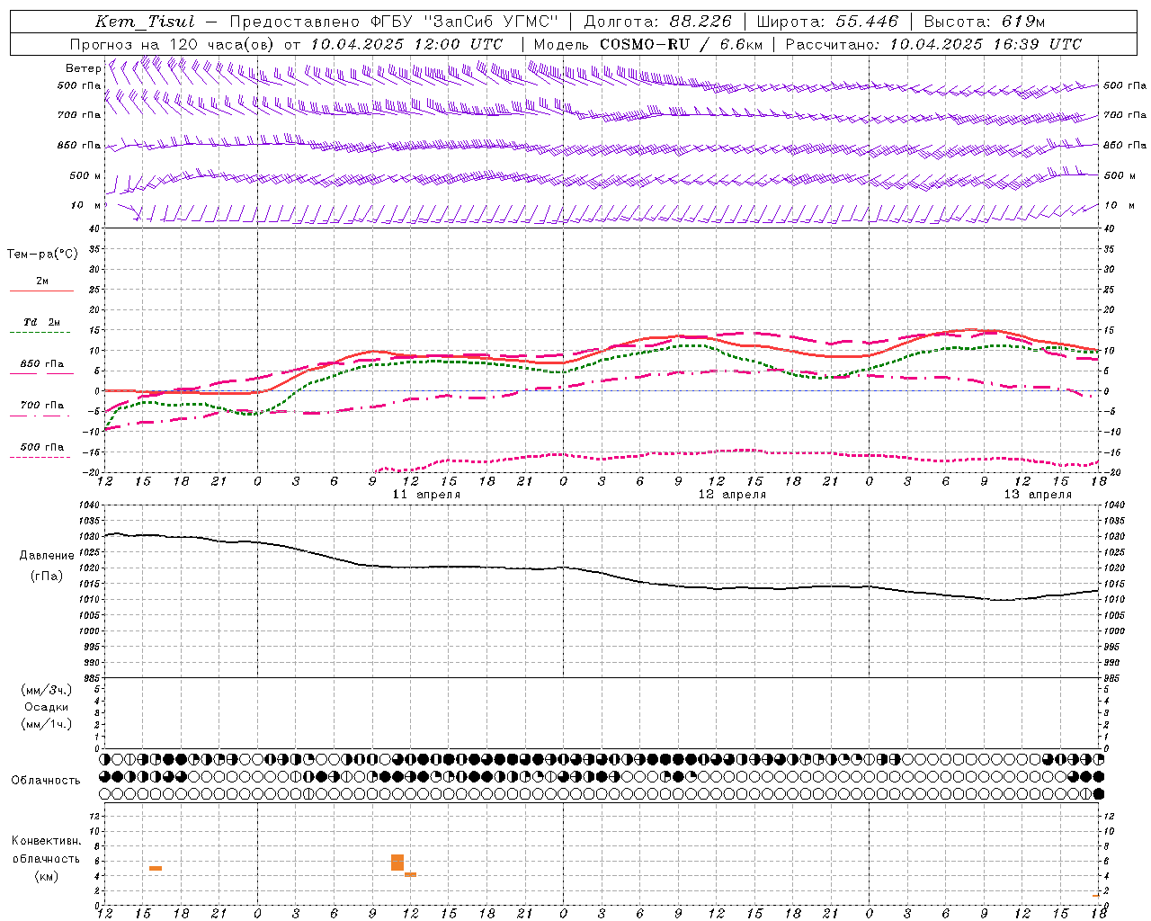Screen dimensions: 1151x921
Task: Select the forecast length text 'Прогноз на 120 часа(ов)'
Action: click(x=173, y=44)
